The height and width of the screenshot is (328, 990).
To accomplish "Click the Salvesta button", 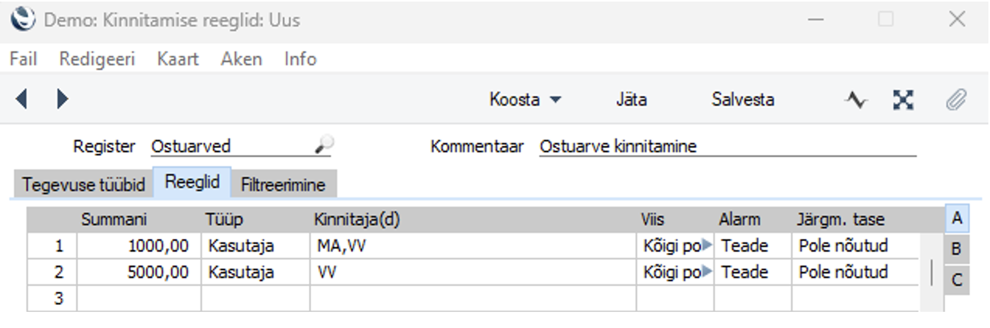I will (x=743, y=99).
